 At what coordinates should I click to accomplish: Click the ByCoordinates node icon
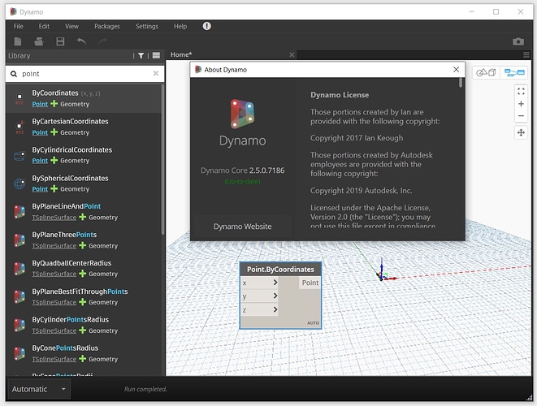19,98
